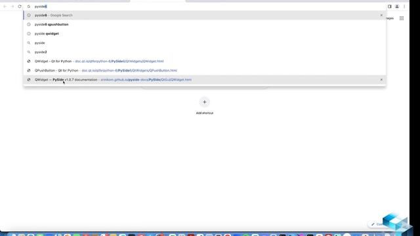Select the 'pyside6 - Google Search' suggestion
The width and height of the screenshot is (420, 236).
(205, 15)
